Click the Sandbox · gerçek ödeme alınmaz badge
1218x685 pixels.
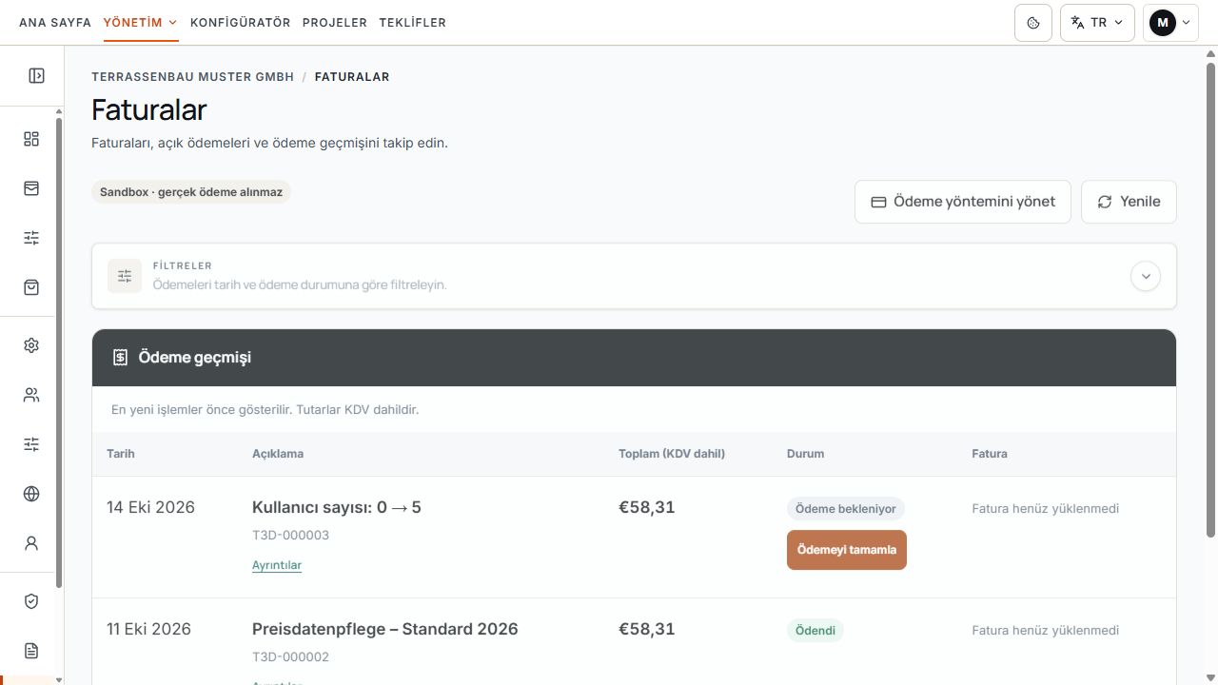pyautogui.click(x=191, y=192)
